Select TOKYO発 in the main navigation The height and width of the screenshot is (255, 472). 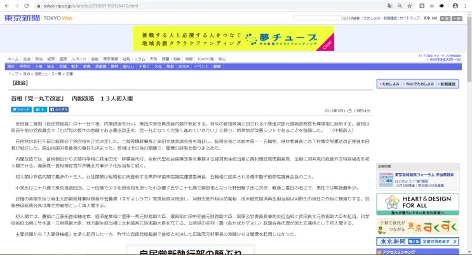coord(205,59)
